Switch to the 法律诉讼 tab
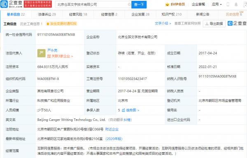This screenshot has width=247, height=158. [47, 14]
